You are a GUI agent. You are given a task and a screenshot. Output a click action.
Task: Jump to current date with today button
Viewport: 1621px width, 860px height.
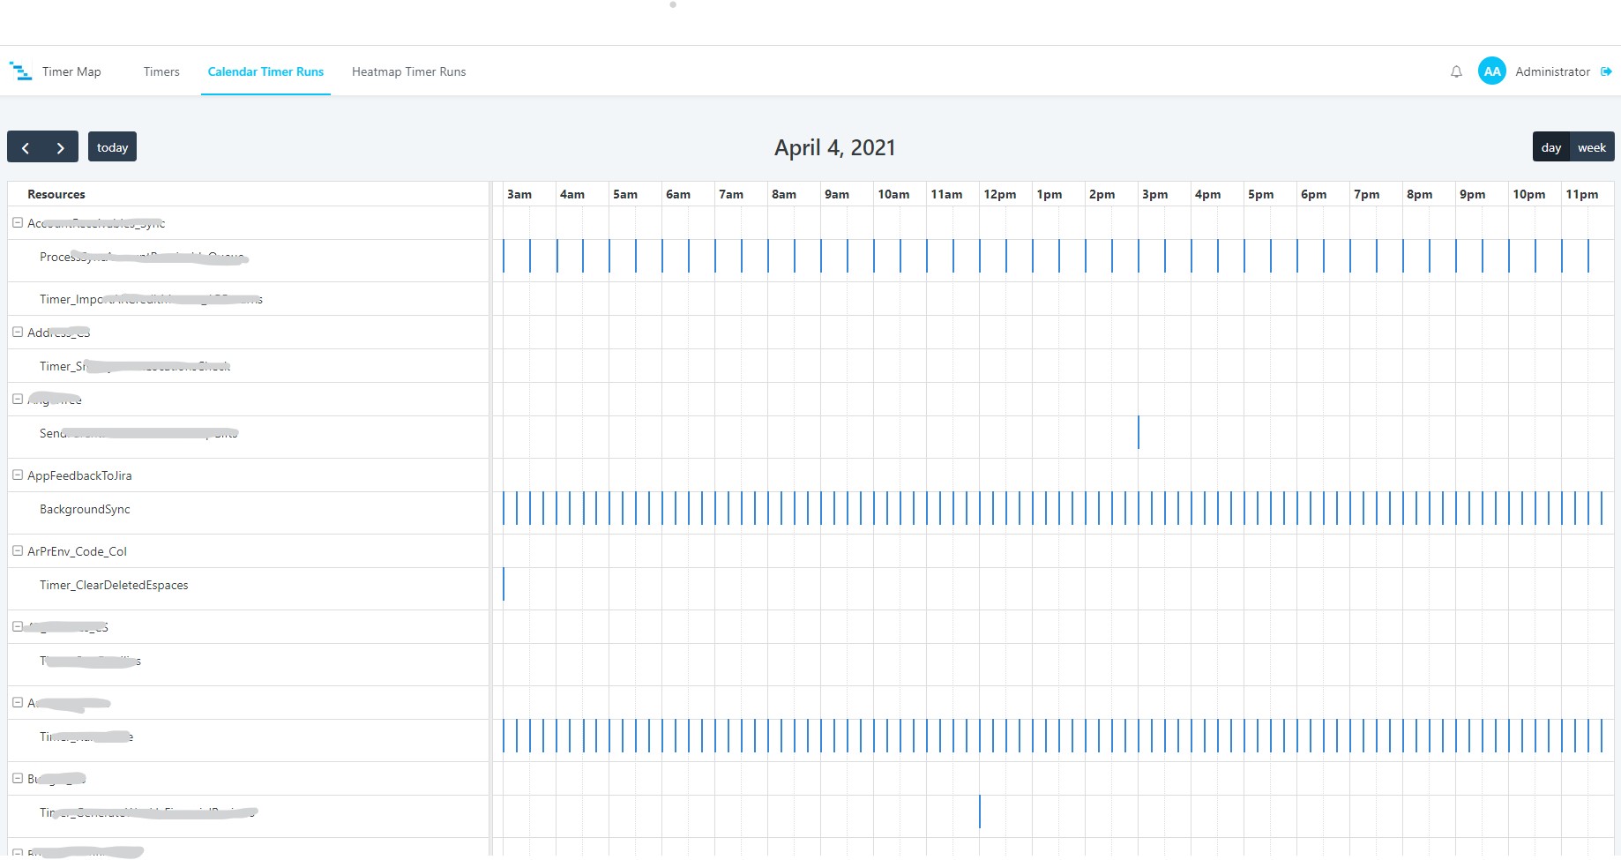(112, 146)
